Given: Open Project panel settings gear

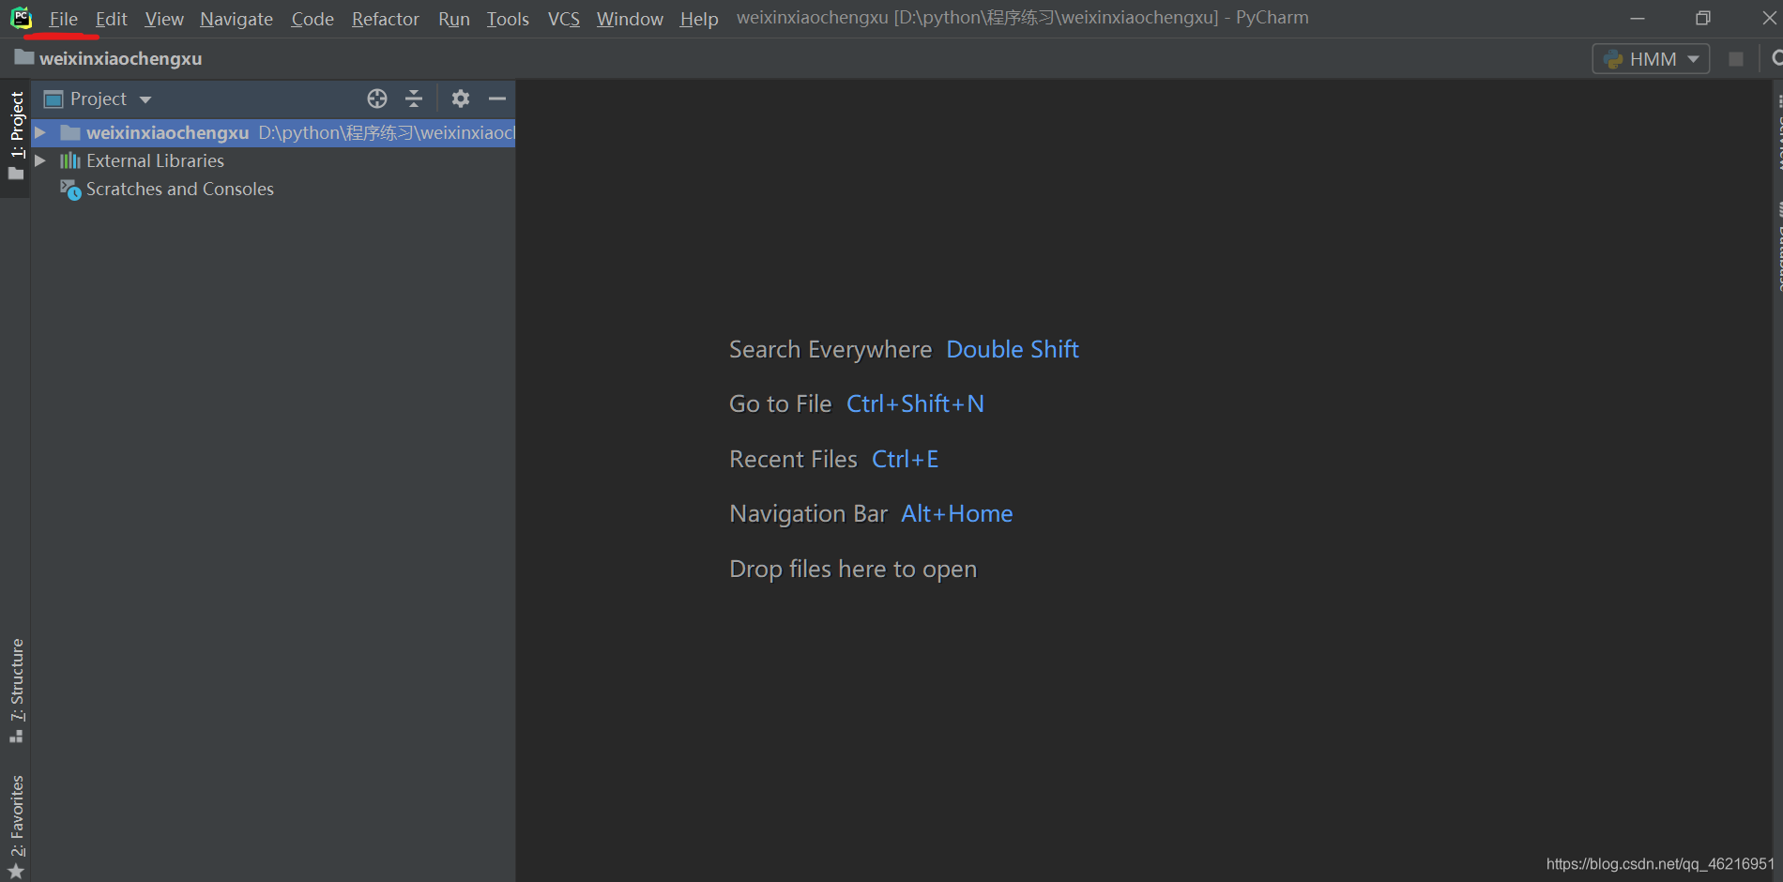Looking at the screenshot, I should pos(460,99).
